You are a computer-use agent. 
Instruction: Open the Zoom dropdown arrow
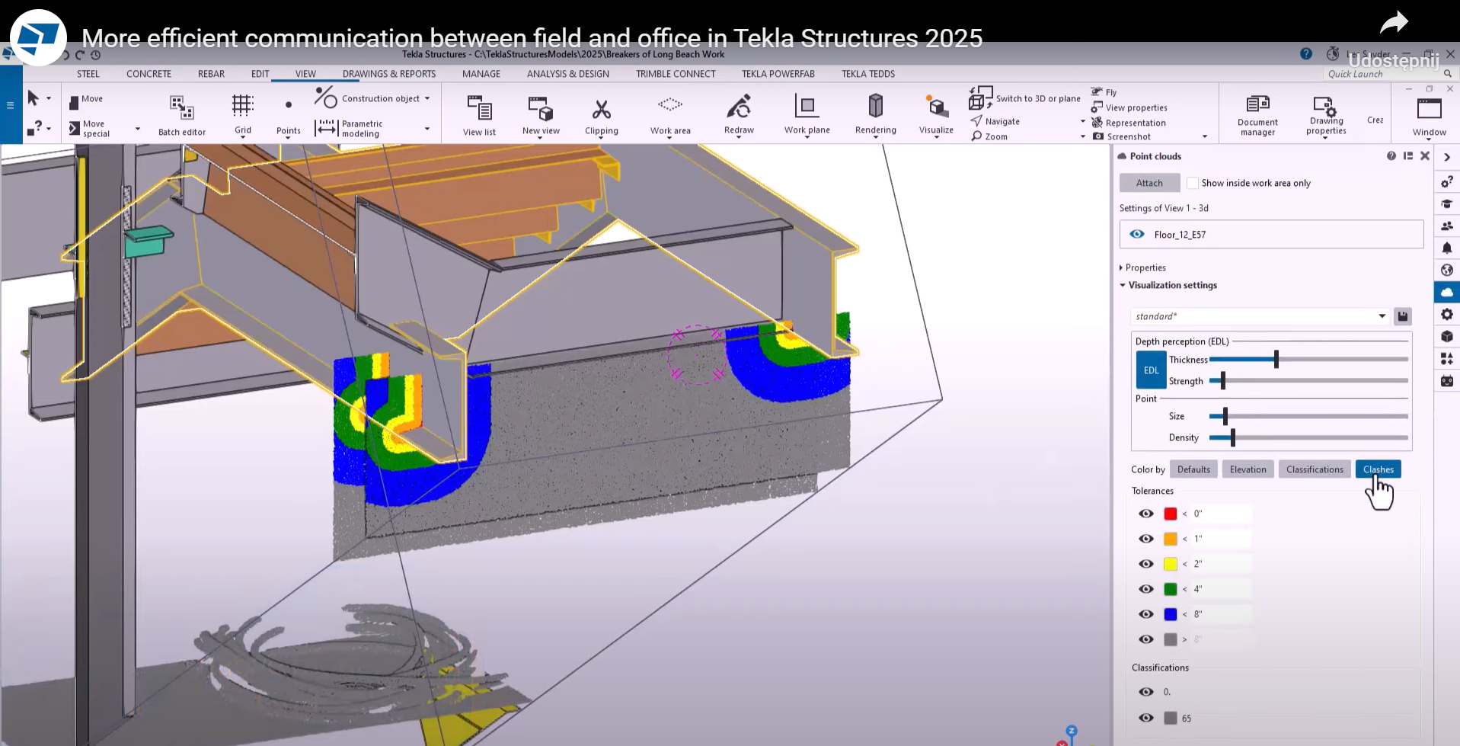(1083, 136)
